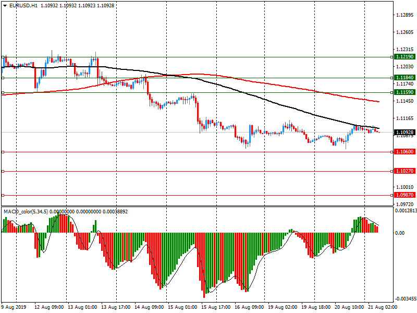The image size is (417, 313).
Task: Click the green 1.12190 resistance price label
Action: (x=405, y=57)
